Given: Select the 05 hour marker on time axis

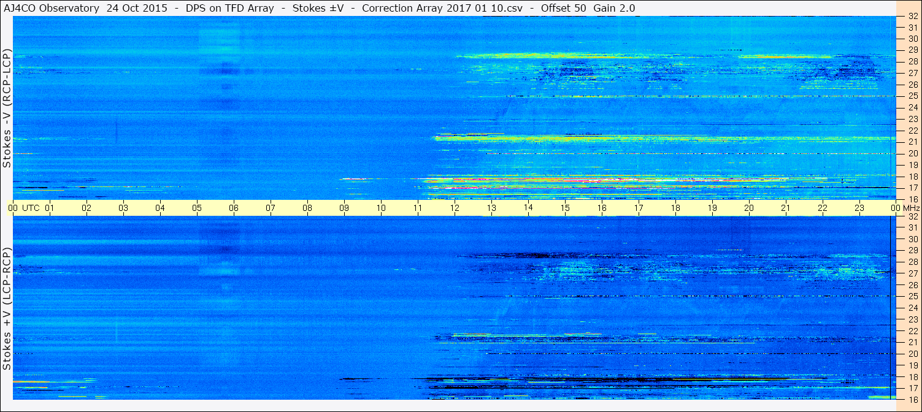Looking at the screenshot, I should [x=197, y=208].
